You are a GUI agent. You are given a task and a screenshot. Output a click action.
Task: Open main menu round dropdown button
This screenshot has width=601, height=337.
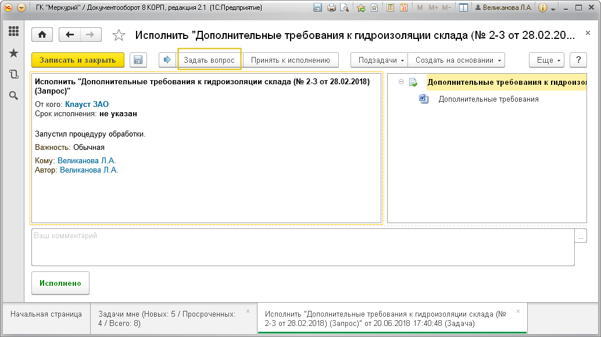pyautogui.click(x=22, y=8)
